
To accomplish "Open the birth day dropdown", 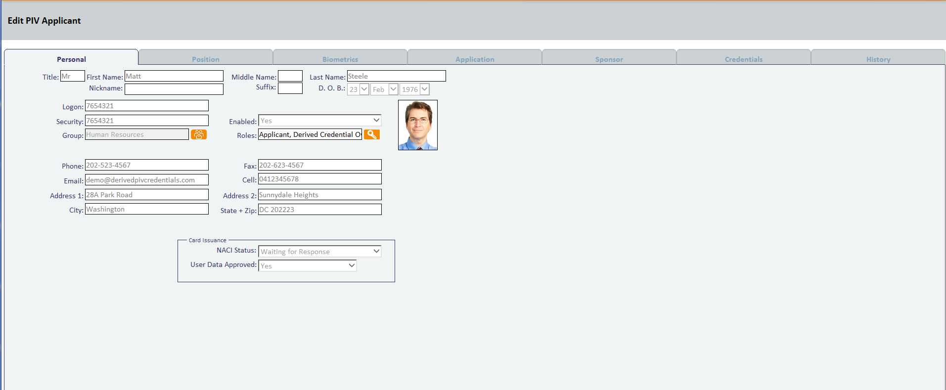I will click(358, 89).
